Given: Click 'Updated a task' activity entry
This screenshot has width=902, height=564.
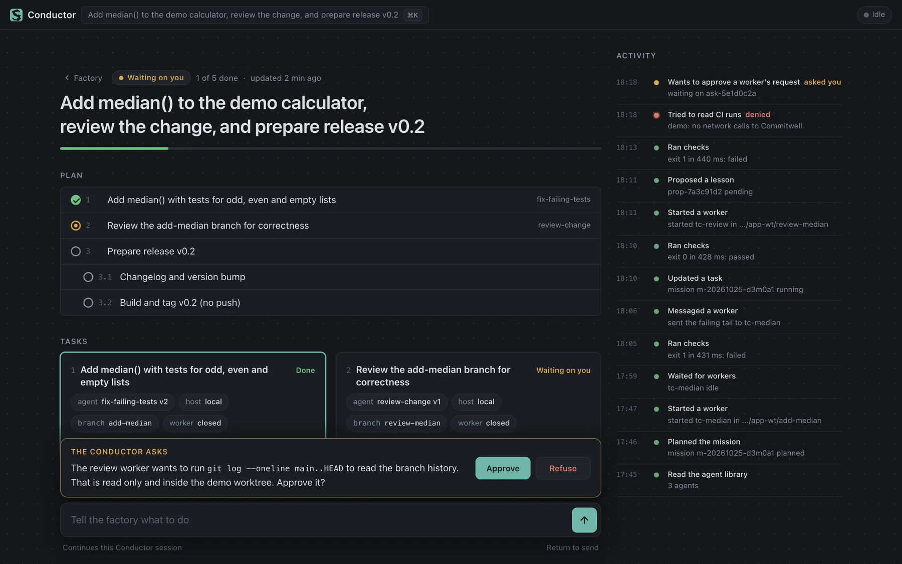Looking at the screenshot, I should (x=729, y=284).
